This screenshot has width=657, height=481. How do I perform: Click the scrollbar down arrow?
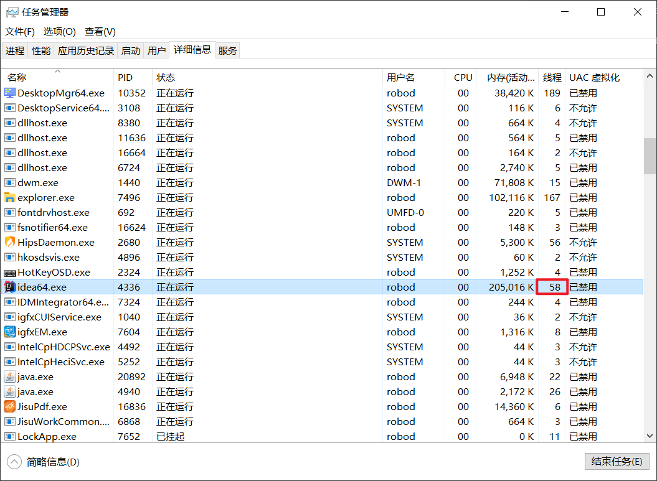(650, 436)
